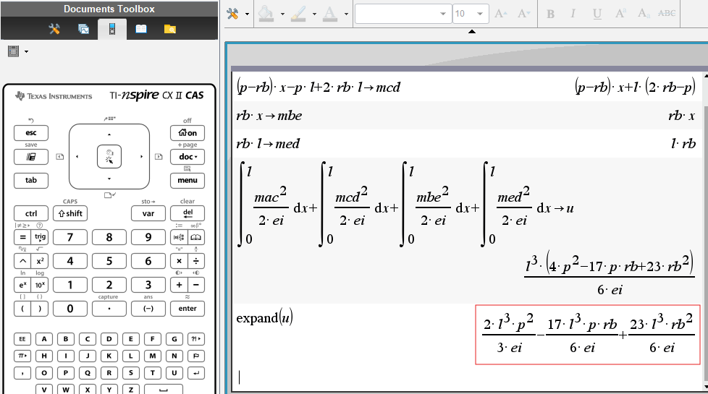
Task: Apply superscript formatting
Action: click(620, 14)
